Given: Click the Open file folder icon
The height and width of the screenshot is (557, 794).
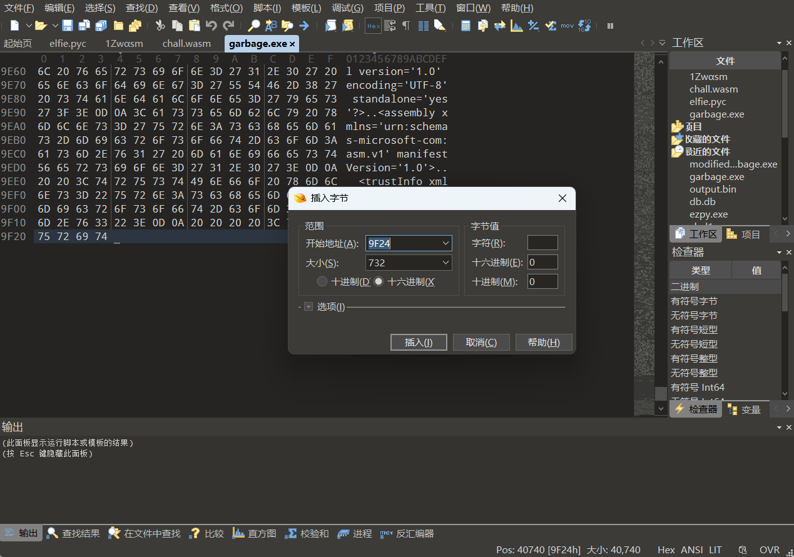Looking at the screenshot, I should [x=41, y=26].
